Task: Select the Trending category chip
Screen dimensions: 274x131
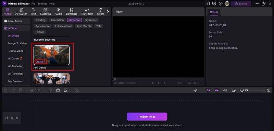Action: [40, 20]
